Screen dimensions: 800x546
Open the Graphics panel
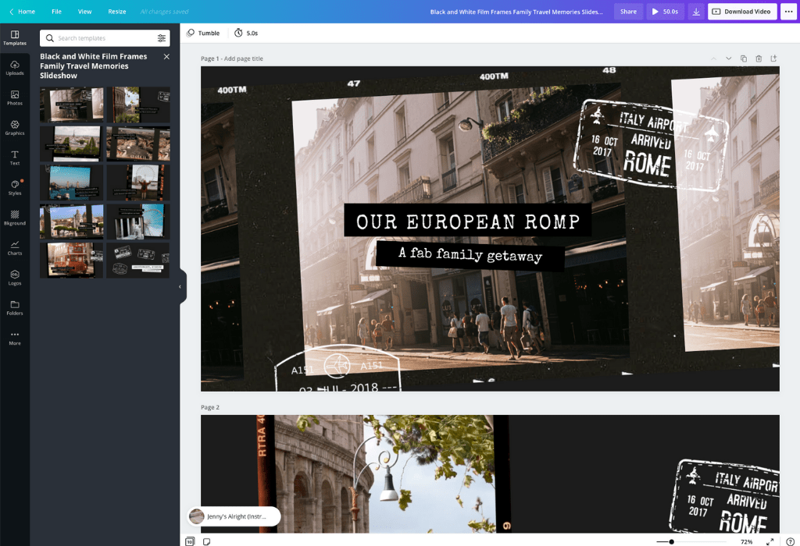point(15,127)
